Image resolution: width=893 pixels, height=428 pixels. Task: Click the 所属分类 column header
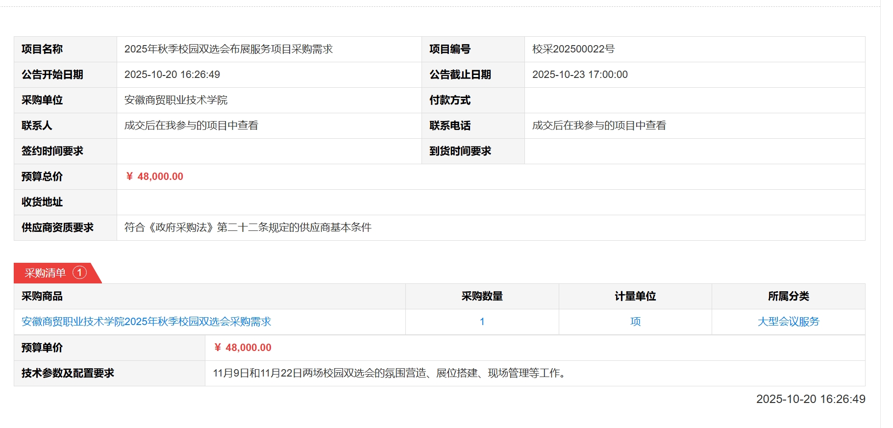click(x=788, y=296)
